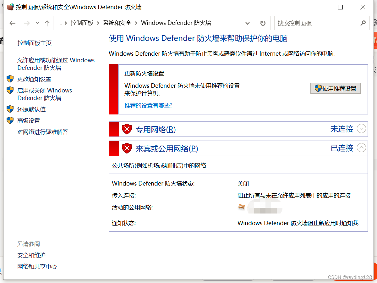
Task: Click the shield icon beside 更改通知设置
Action: [x=10, y=79]
